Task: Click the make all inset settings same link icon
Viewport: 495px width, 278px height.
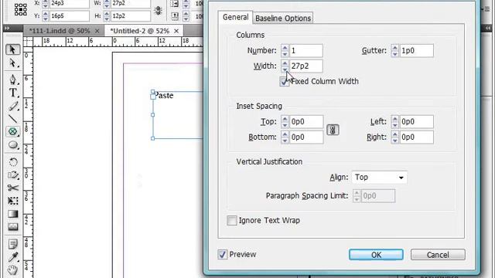Action: pyautogui.click(x=333, y=130)
